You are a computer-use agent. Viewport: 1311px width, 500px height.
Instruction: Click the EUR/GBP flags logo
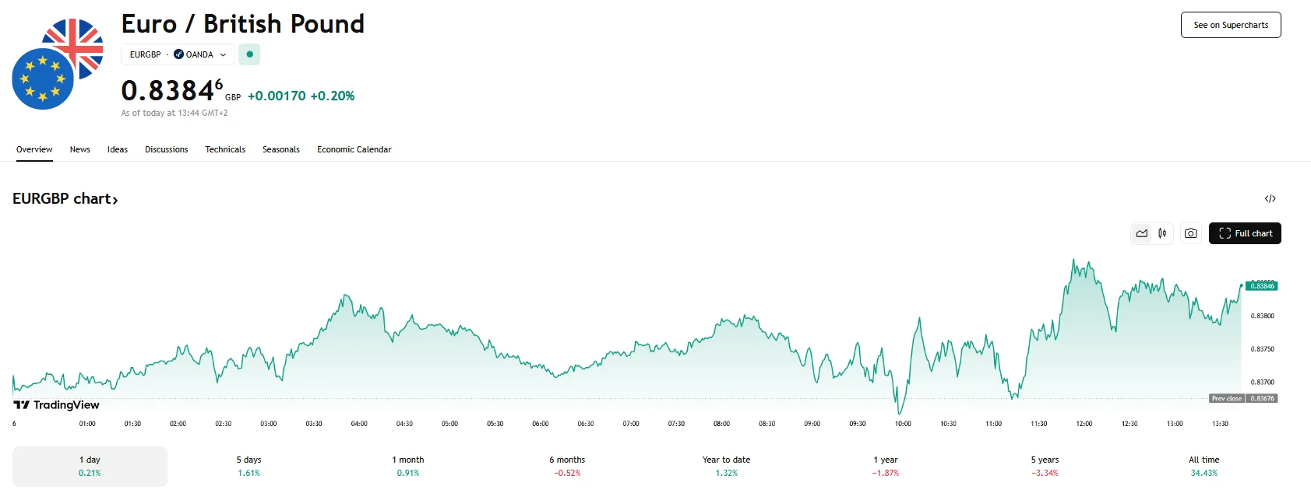tap(58, 65)
